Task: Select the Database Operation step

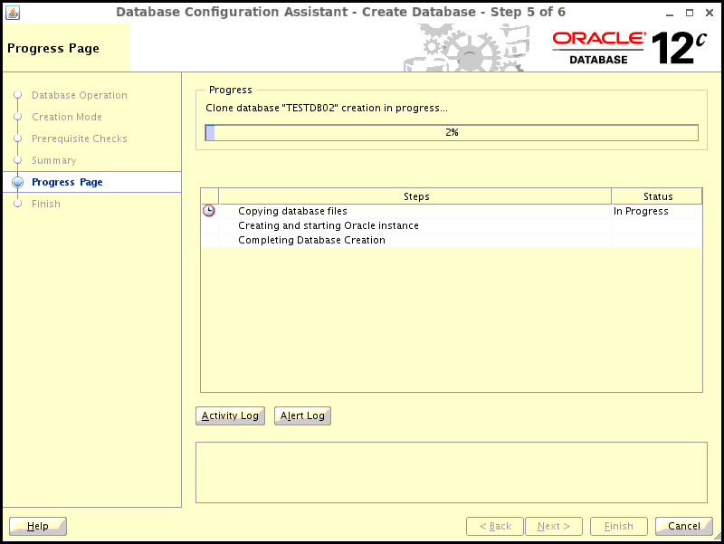Action: [x=80, y=95]
